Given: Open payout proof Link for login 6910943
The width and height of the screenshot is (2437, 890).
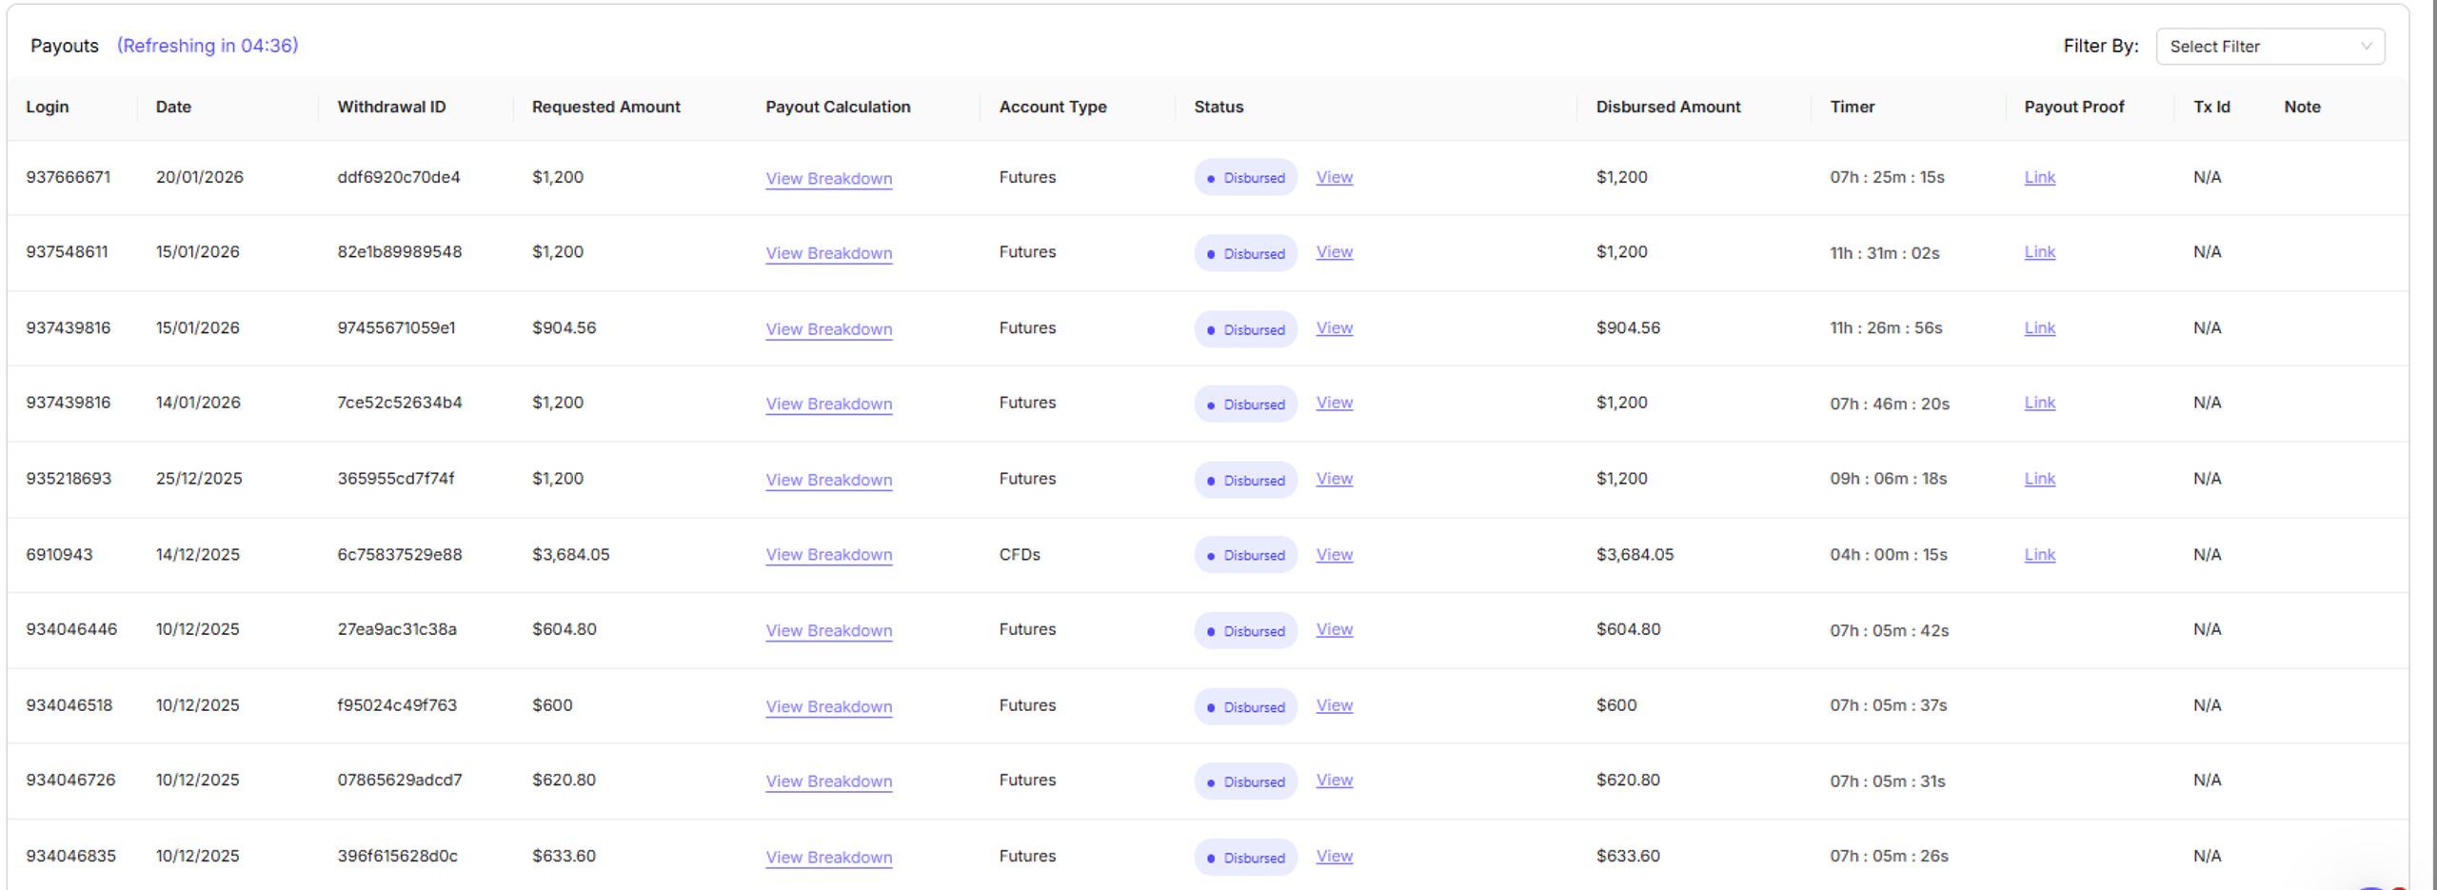Looking at the screenshot, I should pos(2039,555).
